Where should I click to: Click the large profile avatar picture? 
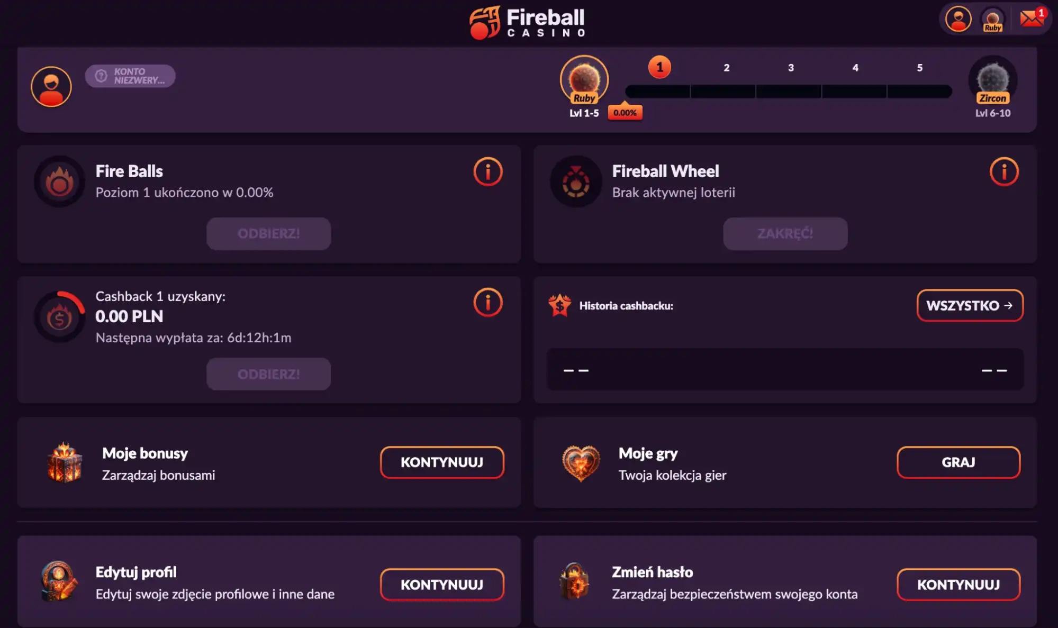tap(51, 87)
